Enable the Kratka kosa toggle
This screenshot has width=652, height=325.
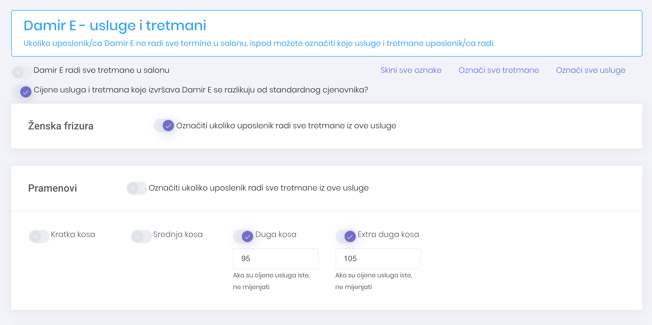[x=39, y=237]
